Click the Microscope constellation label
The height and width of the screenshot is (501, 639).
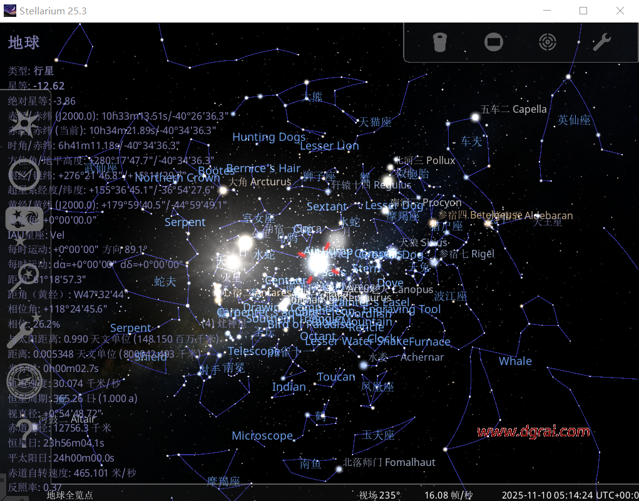click(262, 436)
